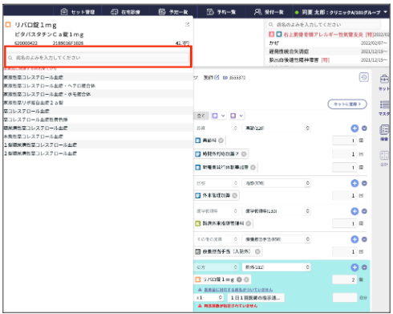Remove the 再診料 item with its x icon
Viewport: 393px width, 314px height.
221,141
